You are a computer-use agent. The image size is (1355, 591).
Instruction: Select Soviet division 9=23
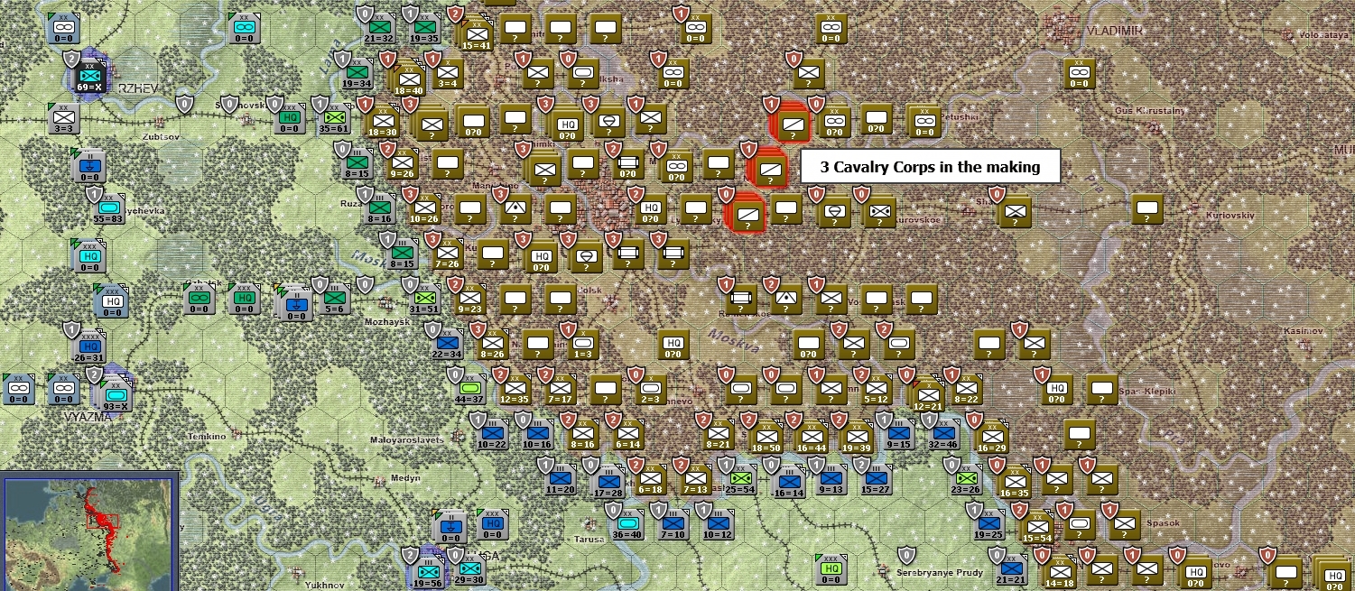coord(470,298)
